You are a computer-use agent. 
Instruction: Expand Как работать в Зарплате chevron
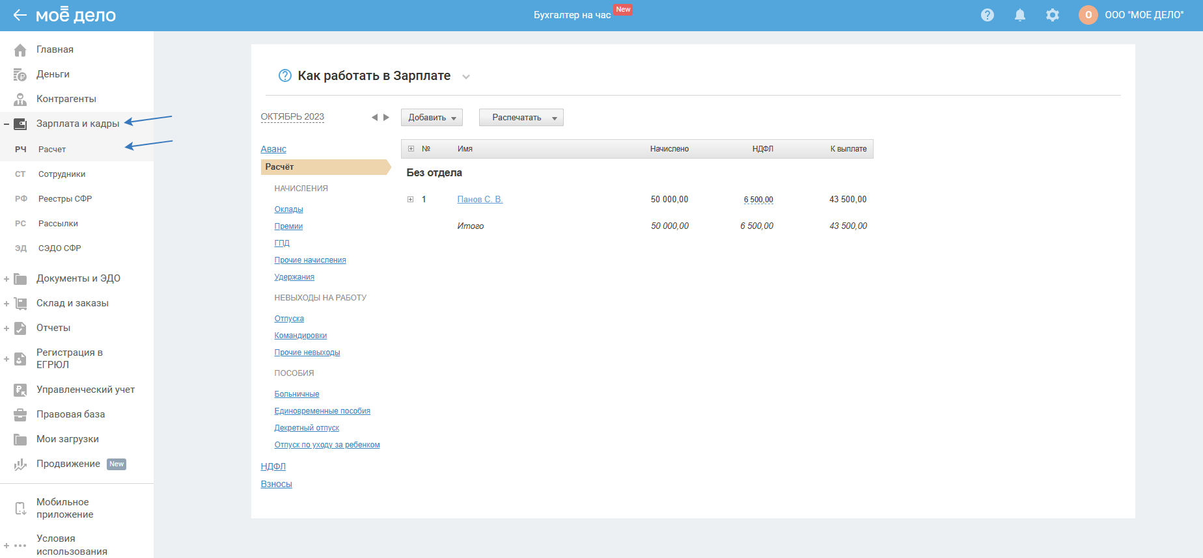466,77
